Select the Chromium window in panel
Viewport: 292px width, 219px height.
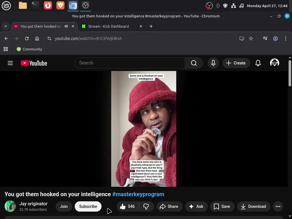pos(73,5)
